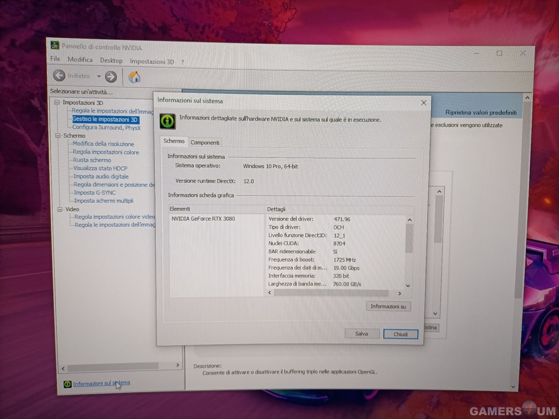Select Regola dimensioni e posizione del desktop

114,184
